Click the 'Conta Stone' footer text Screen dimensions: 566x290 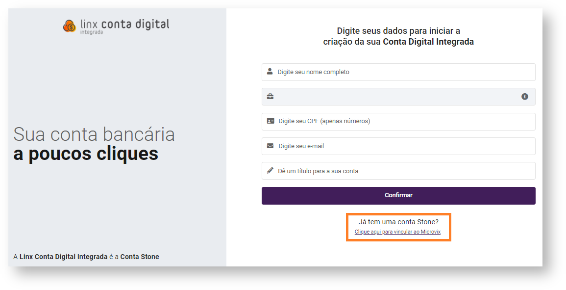140,257
